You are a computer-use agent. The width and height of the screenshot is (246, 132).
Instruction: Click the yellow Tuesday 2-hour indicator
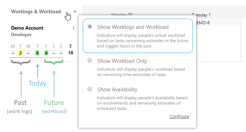[20, 53]
